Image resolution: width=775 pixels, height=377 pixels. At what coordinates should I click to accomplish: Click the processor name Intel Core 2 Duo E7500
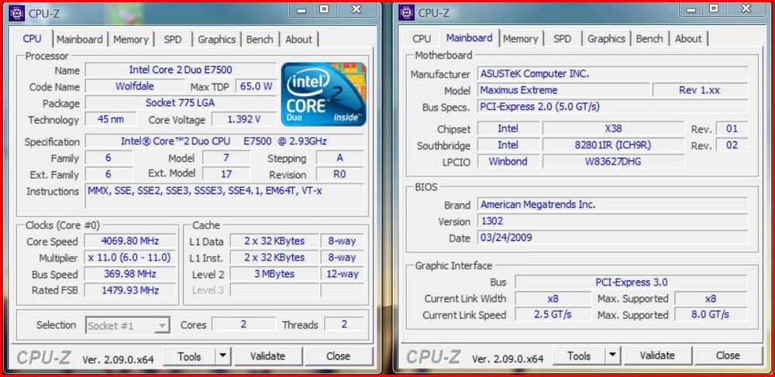[x=181, y=70]
